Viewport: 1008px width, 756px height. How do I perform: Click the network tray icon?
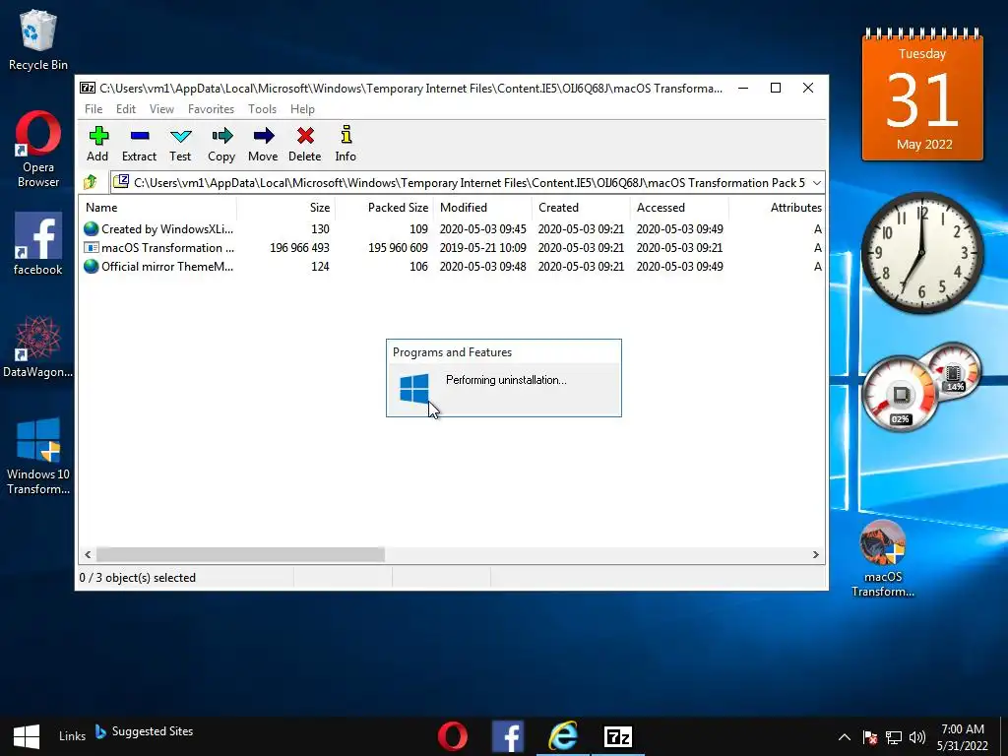click(894, 737)
